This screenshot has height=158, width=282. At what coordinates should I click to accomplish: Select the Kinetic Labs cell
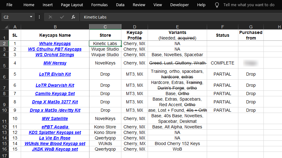105,44
